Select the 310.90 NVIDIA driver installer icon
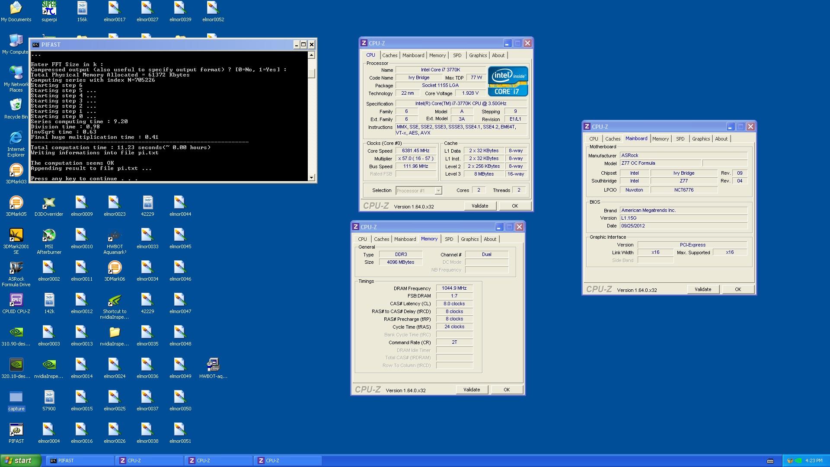The height and width of the screenshot is (467, 830). pos(16,336)
